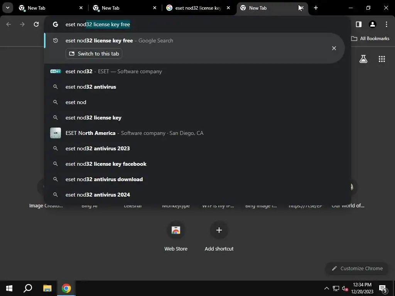Open All Bookmarks folder

pos(370,39)
